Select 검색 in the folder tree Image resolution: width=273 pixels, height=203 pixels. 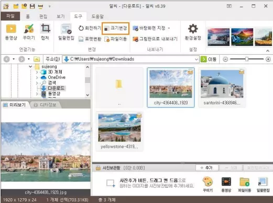pos(52,82)
